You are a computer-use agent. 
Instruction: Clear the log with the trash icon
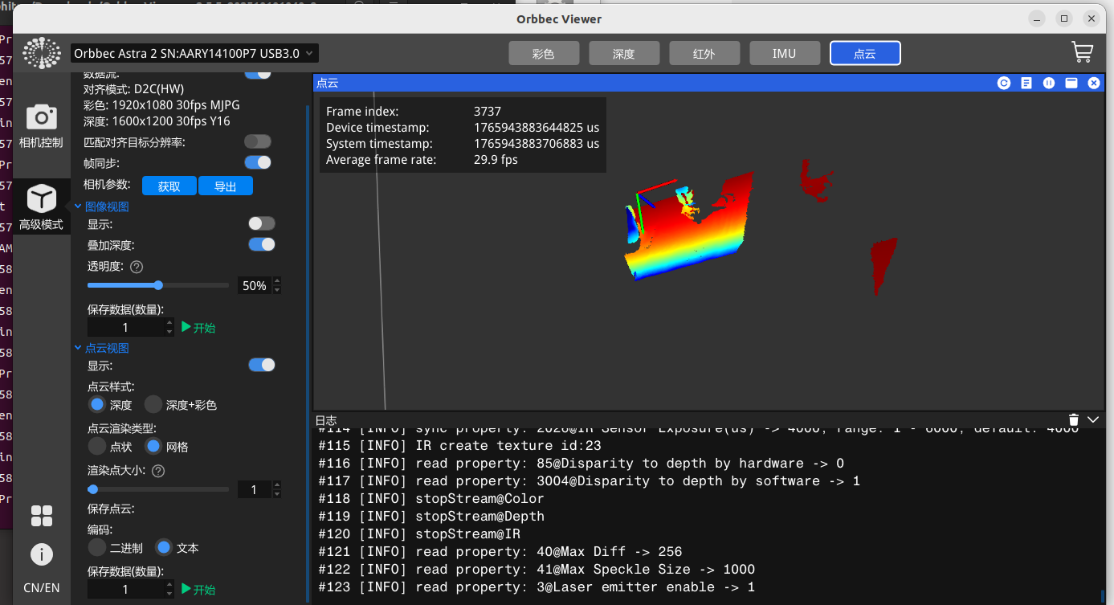pyautogui.click(x=1074, y=419)
